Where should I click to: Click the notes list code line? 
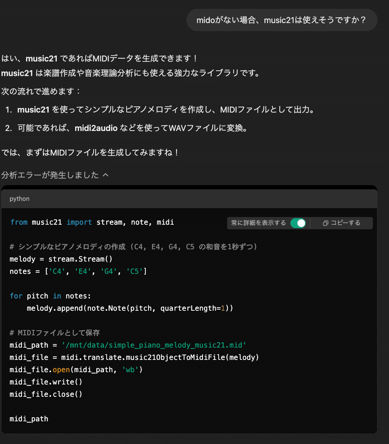click(x=78, y=272)
